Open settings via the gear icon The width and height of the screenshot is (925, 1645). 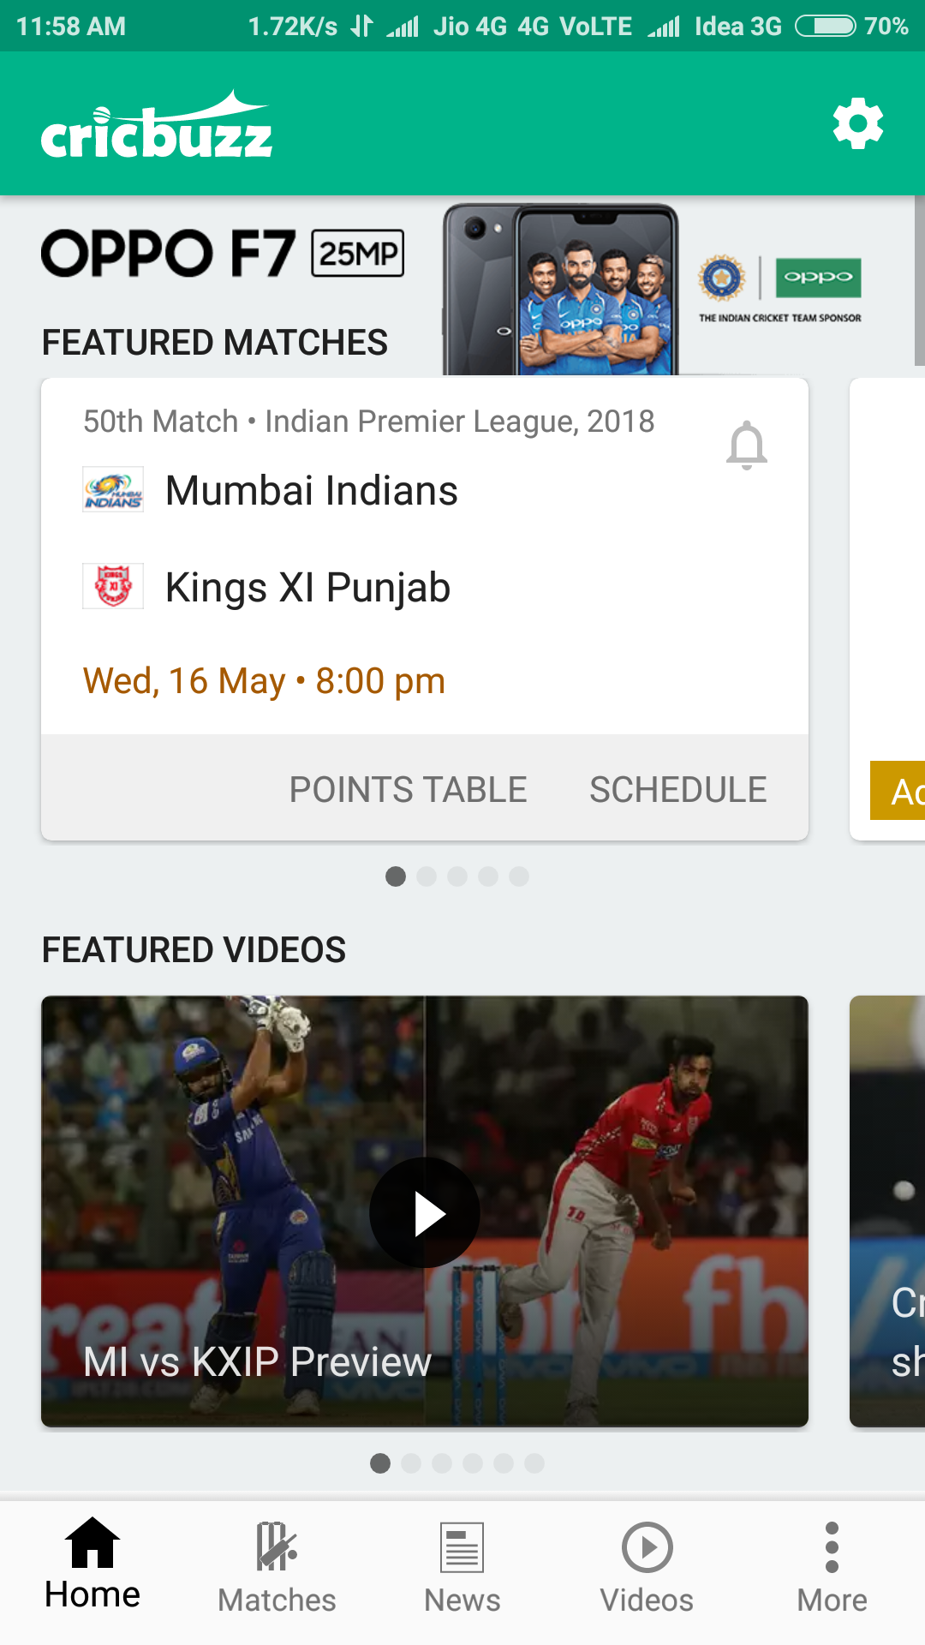point(858,123)
